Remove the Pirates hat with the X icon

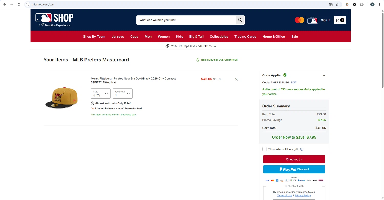[236, 79]
